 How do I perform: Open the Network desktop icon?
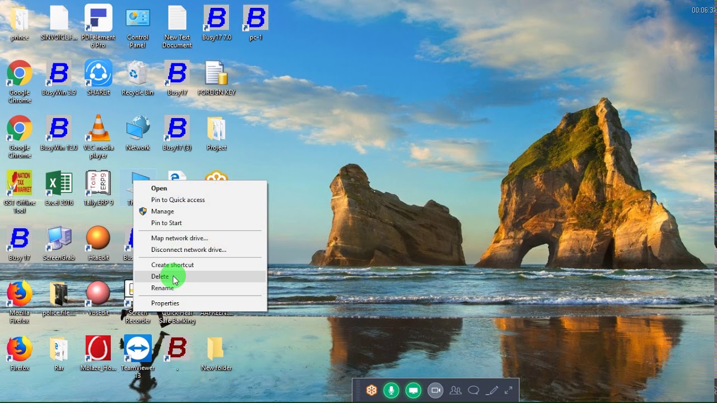coord(138,134)
